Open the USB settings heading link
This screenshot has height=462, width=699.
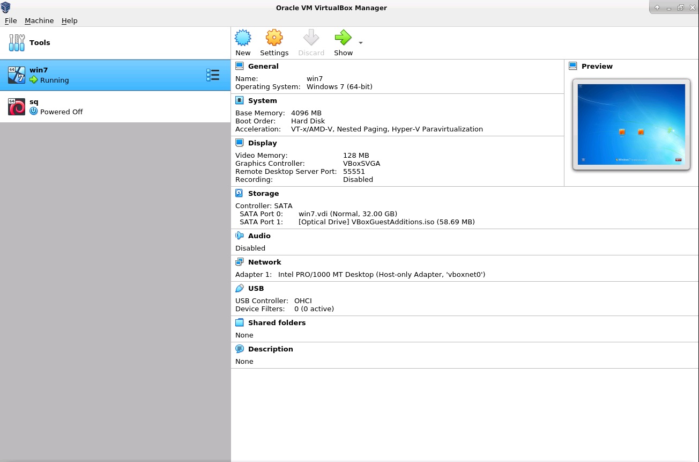pyautogui.click(x=256, y=288)
